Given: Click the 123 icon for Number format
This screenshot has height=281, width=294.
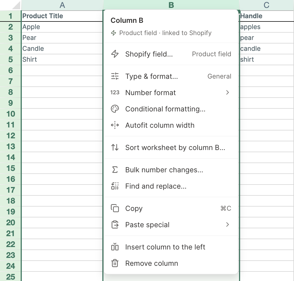Looking at the screenshot, I should tap(115, 92).
